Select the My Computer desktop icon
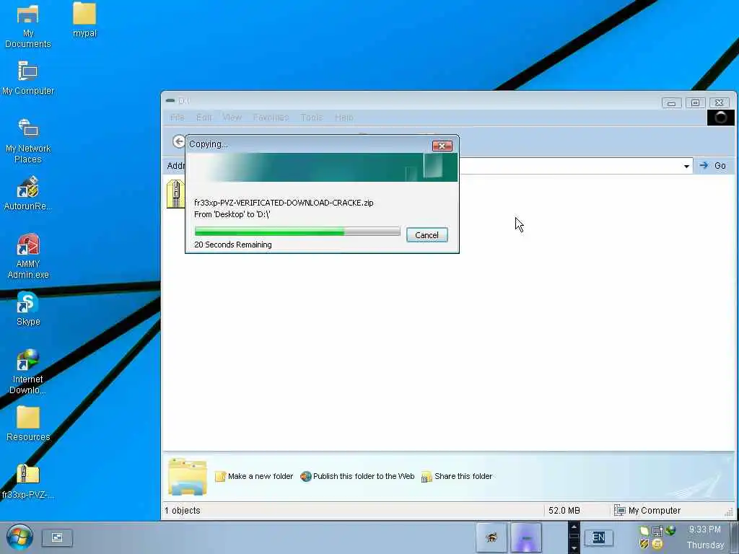 click(x=28, y=78)
